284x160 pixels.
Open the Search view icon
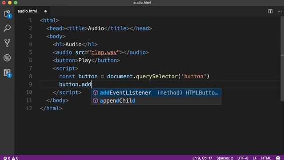(x=7, y=28)
